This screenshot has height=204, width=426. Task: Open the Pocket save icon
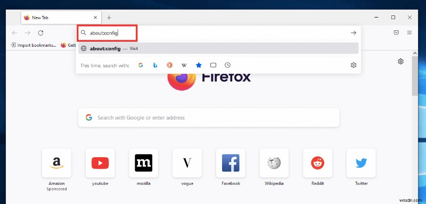tap(396, 32)
